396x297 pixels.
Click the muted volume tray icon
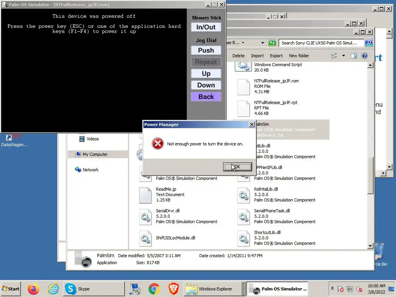359,288
